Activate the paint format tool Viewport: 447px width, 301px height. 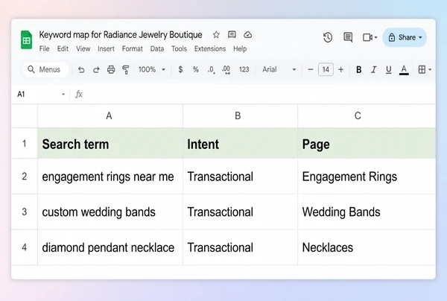pyautogui.click(x=125, y=69)
